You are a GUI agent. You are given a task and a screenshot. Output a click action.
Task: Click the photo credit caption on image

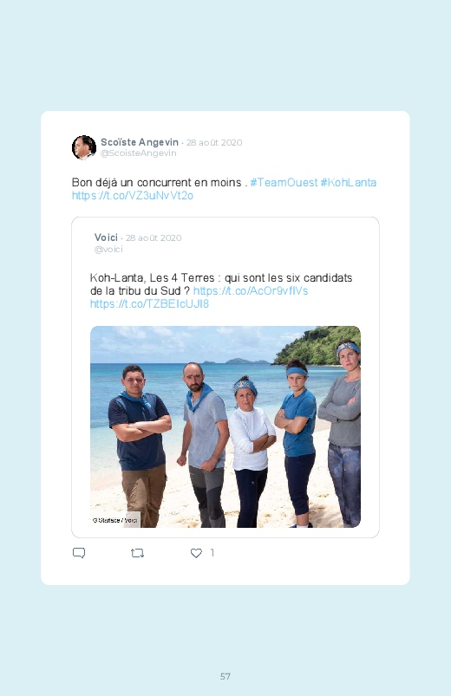[x=114, y=520]
